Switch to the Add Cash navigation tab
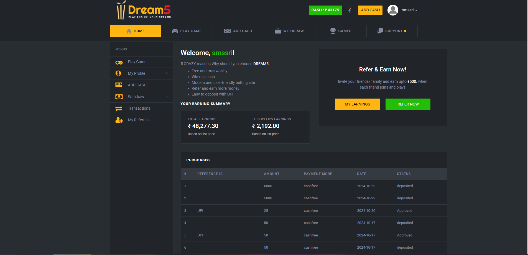Viewport: 528px width, 255px height. pyautogui.click(x=238, y=31)
